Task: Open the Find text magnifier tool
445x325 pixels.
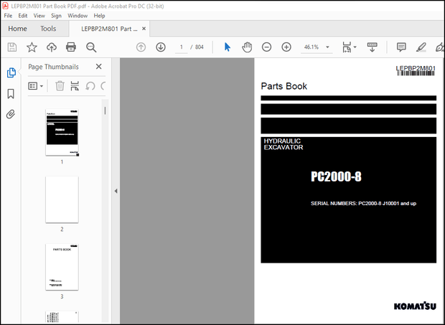Action: pos(91,47)
